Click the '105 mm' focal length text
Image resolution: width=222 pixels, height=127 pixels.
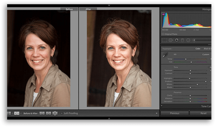(182, 30)
